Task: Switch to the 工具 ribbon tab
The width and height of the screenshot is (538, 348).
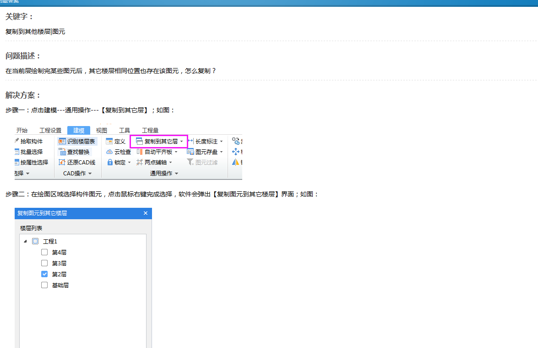Action: 125,130
